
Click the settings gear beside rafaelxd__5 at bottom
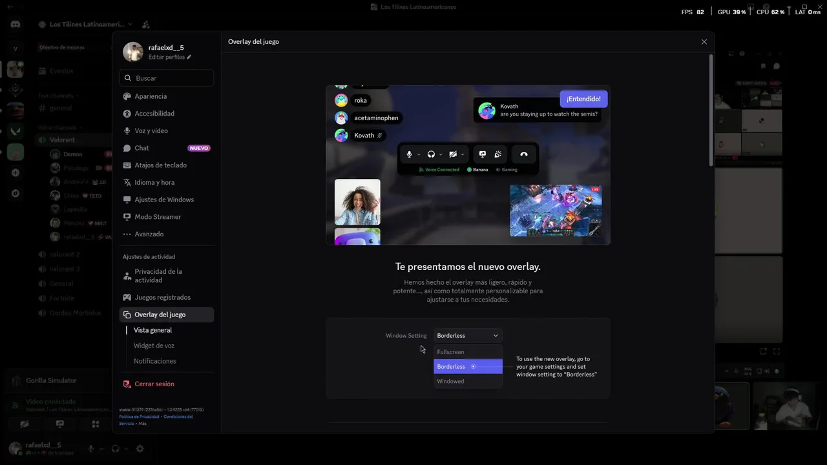point(140,449)
